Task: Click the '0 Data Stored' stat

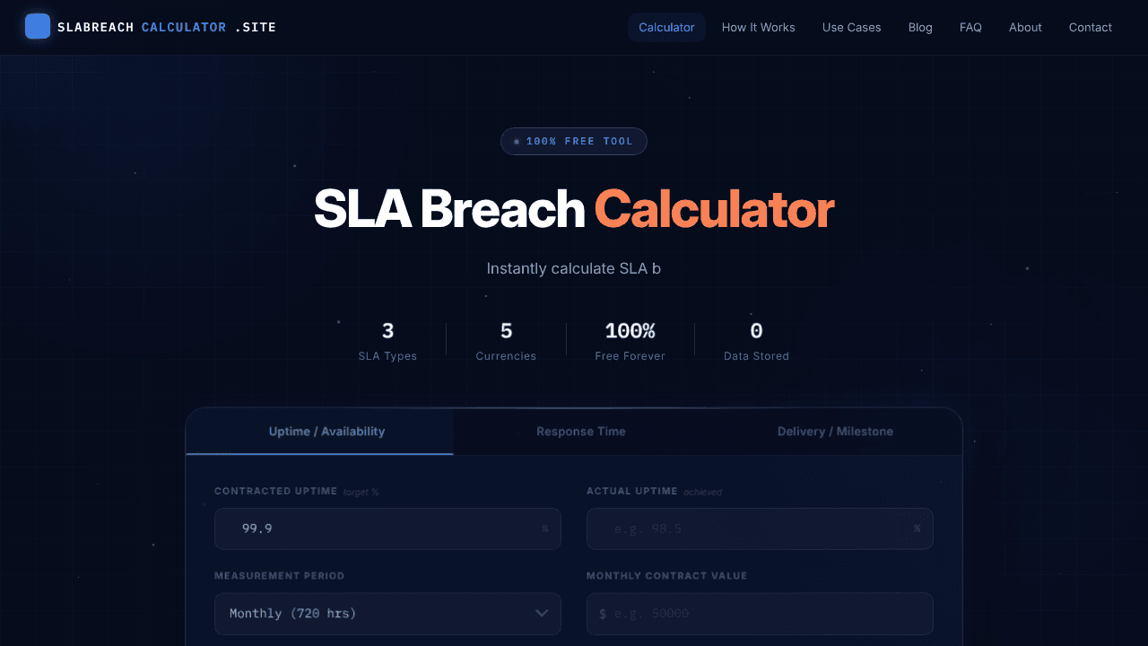Action: tap(756, 341)
